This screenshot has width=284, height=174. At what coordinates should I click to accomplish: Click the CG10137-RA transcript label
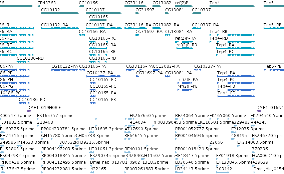point(99,25)
